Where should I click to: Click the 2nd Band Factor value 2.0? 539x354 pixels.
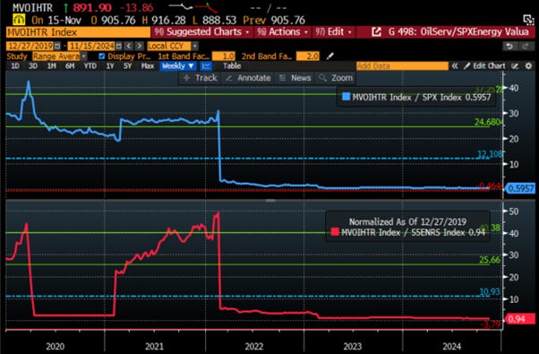pyautogui.click(x=308, y=56)
